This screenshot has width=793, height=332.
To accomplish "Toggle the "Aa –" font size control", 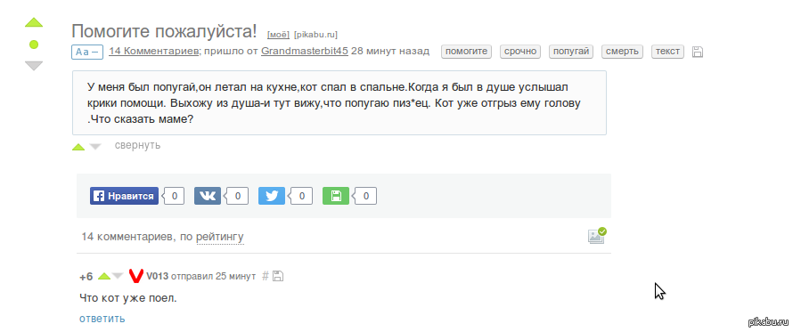I will point(87,52).
